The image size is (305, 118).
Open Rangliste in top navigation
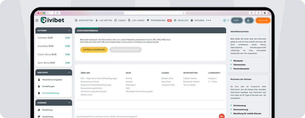pos(183,20)
